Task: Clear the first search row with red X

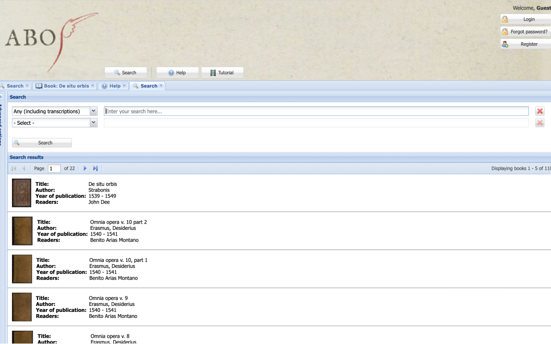Action: [x=540, y=111]
